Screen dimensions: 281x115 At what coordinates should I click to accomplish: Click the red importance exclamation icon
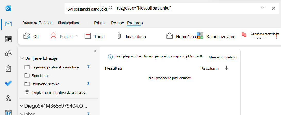277,36
